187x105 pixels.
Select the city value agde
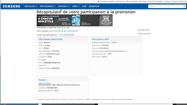[44, 60]
